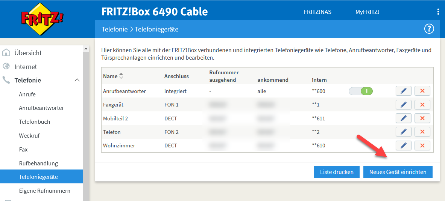Open the Telefonbuch section

click(35, 122)
